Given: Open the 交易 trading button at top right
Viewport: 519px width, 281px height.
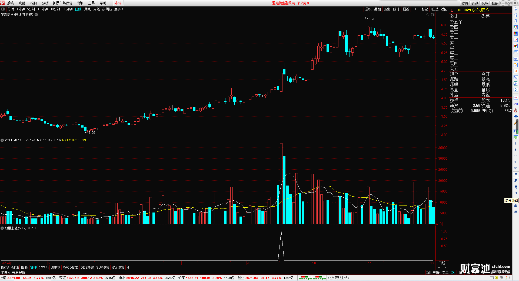Looking at the screenshot, I should [485, 3].
